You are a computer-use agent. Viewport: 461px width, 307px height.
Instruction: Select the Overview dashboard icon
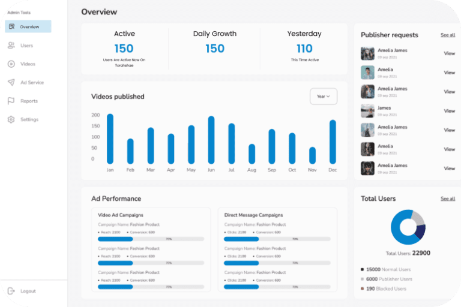tap(12, 26)
